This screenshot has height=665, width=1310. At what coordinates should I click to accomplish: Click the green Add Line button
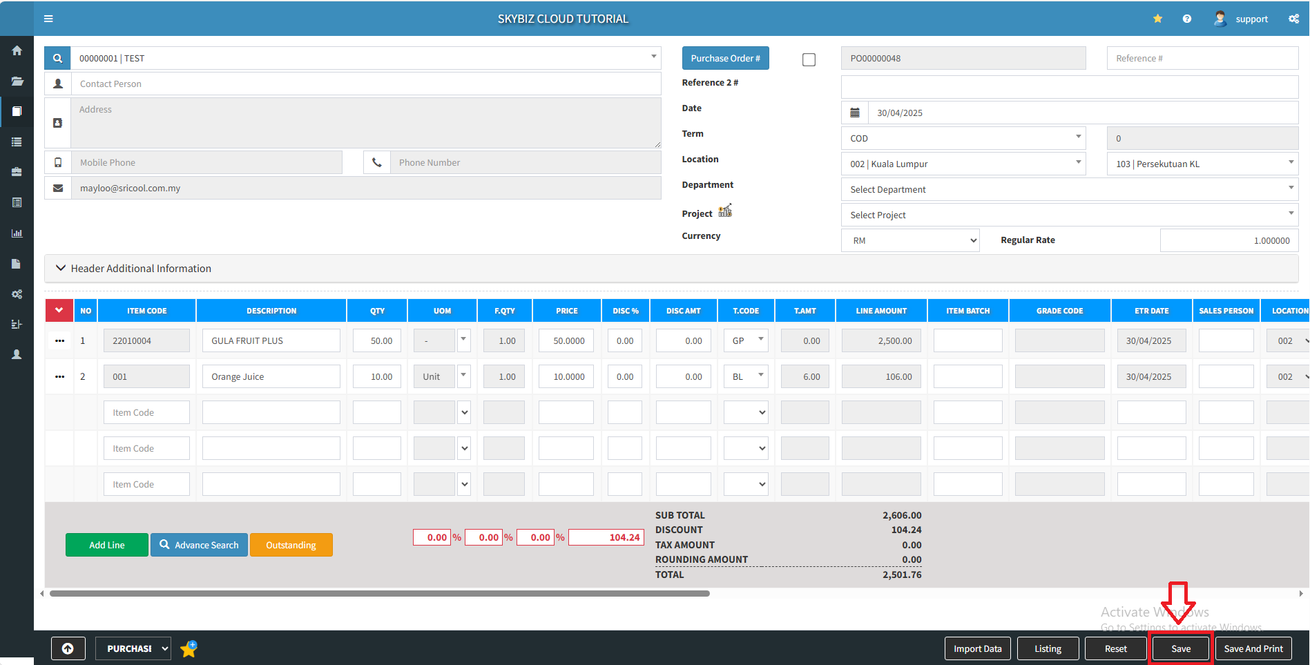(x=107, y=545)
